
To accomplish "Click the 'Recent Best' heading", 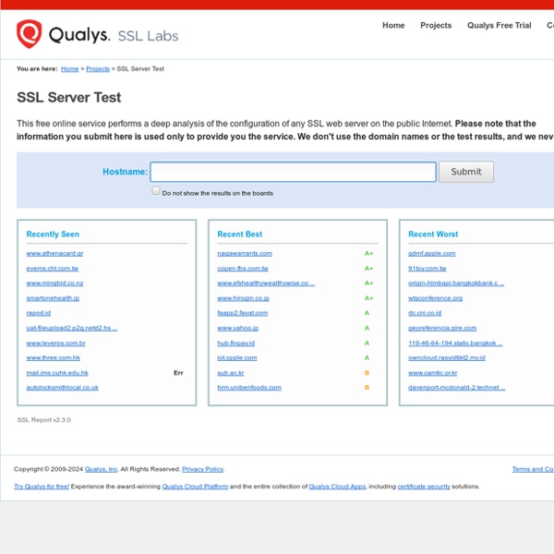I will click(x=239, y=235).
